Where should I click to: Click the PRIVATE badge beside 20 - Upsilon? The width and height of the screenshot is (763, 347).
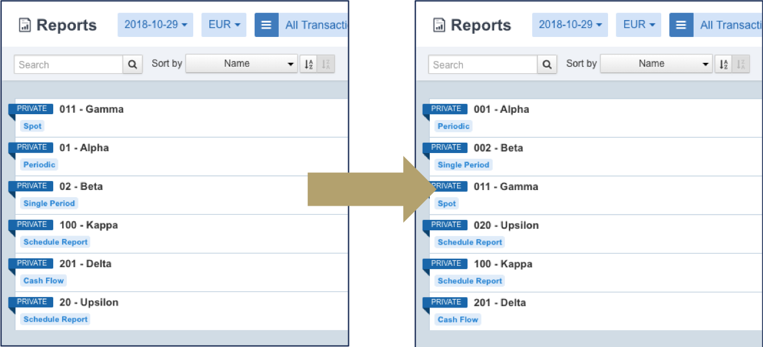click(32, 302)
